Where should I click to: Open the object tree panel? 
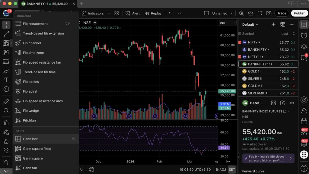(304, 47)
